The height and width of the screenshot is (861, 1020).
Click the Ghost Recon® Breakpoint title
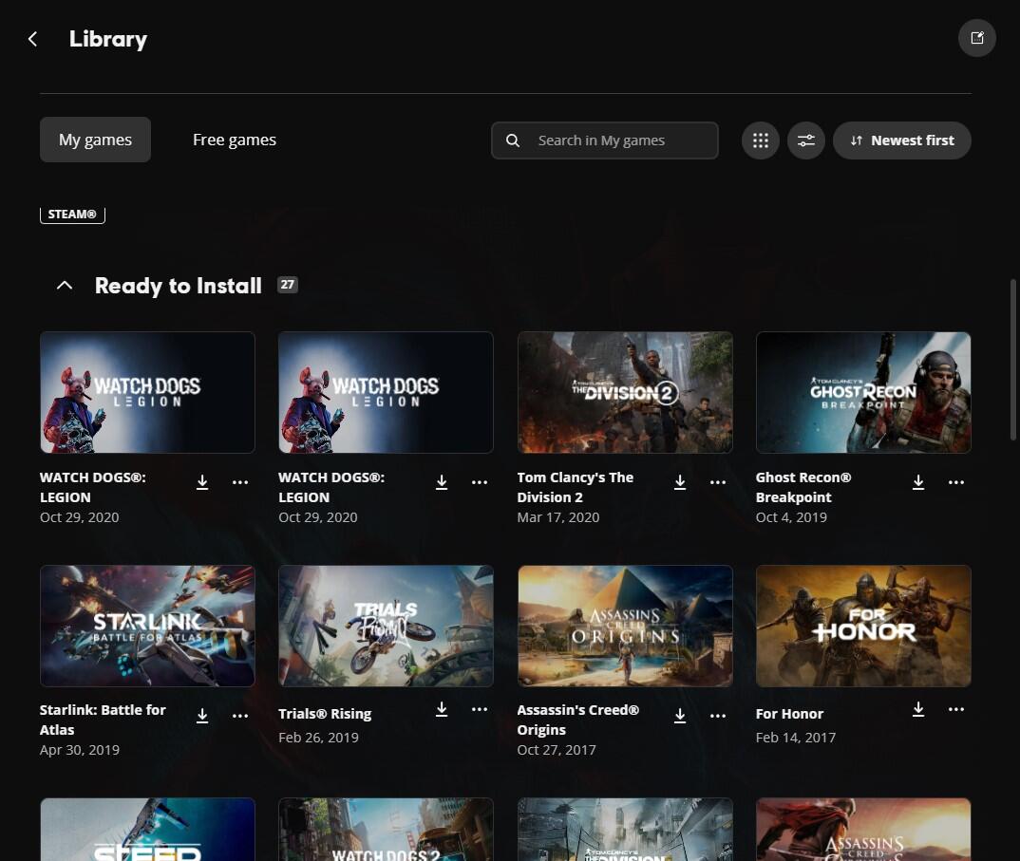point(803,487)
